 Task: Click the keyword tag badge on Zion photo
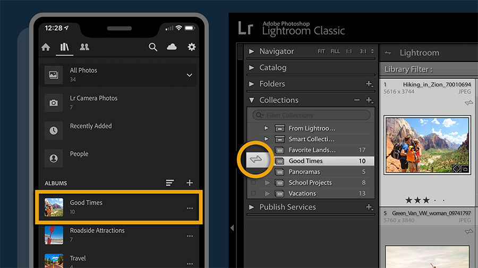(456, 168)
